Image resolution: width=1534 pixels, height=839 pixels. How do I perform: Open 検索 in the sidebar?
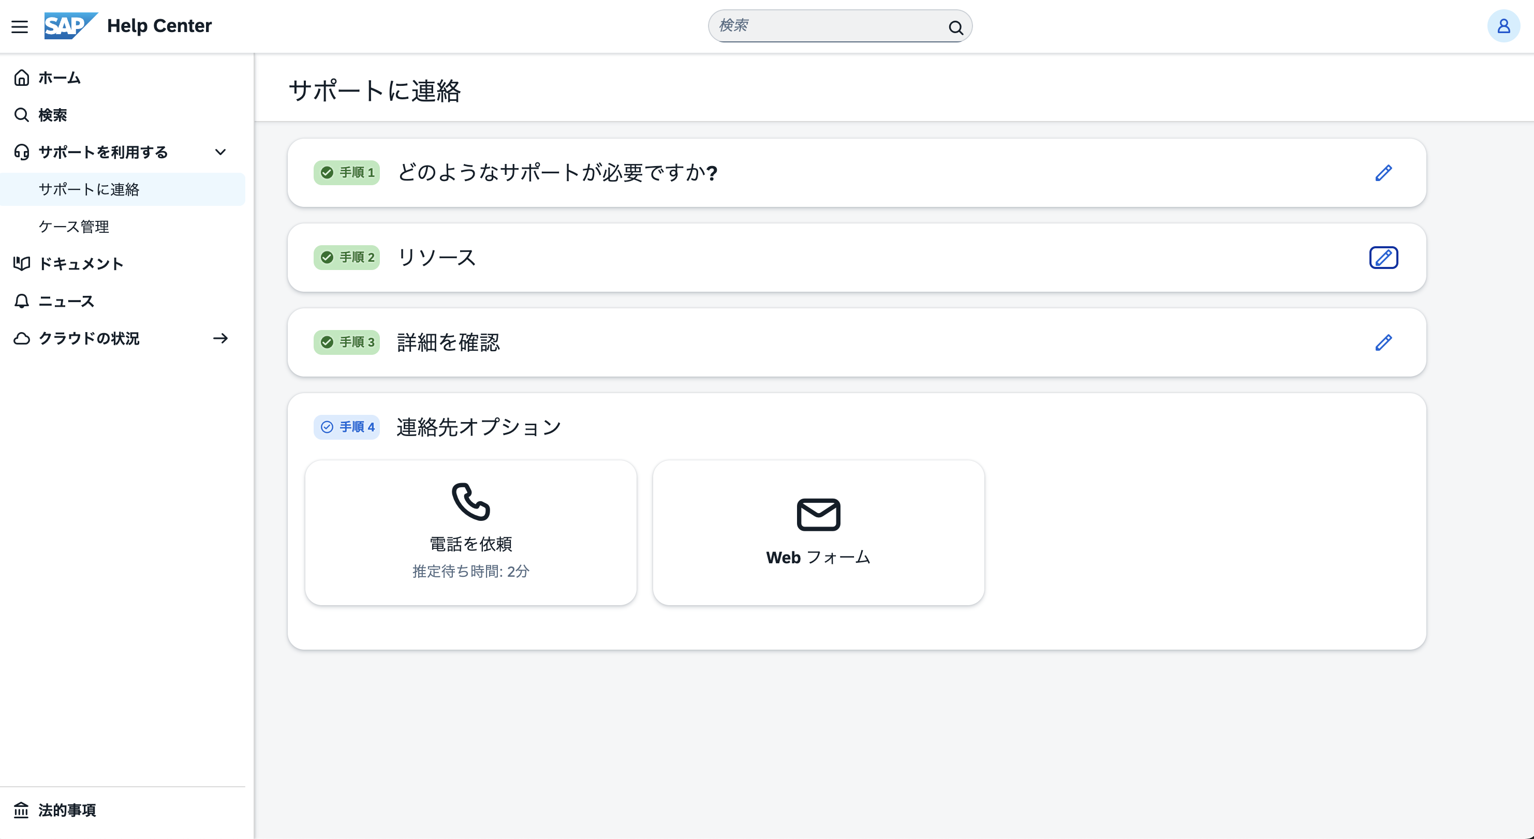click(52, 115)
